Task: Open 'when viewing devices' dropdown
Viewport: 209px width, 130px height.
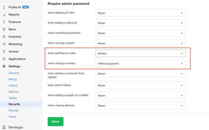Action: point(141,106)
